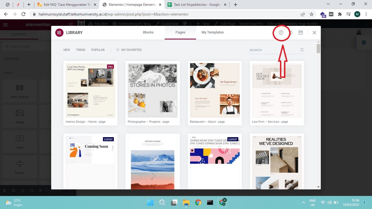Open Photographer – Projects page template
The height and width of the screenshot is (209, 372).
click(153, 93)
